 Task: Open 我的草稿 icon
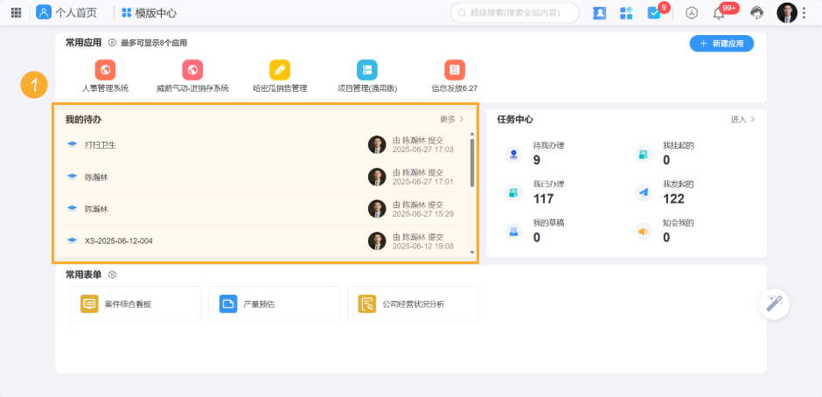(514, 231)
